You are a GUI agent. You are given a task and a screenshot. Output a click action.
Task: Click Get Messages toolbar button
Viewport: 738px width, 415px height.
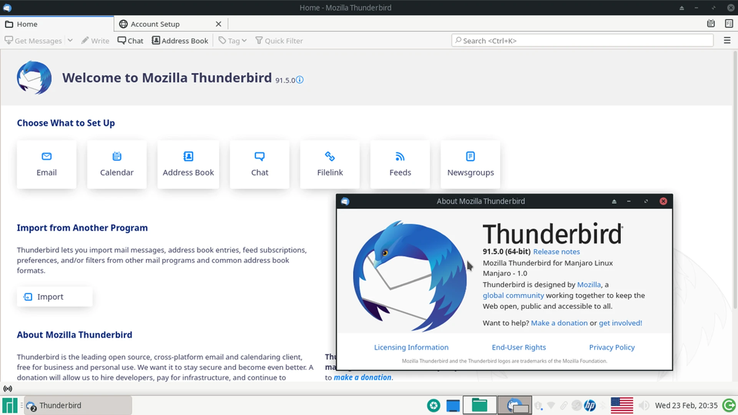33,40
